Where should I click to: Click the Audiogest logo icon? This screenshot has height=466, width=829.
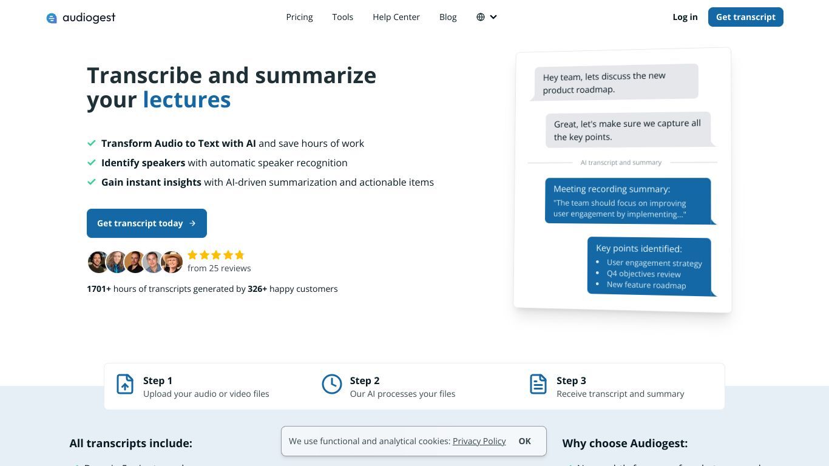pyautogui.click(x=52, y=18)
